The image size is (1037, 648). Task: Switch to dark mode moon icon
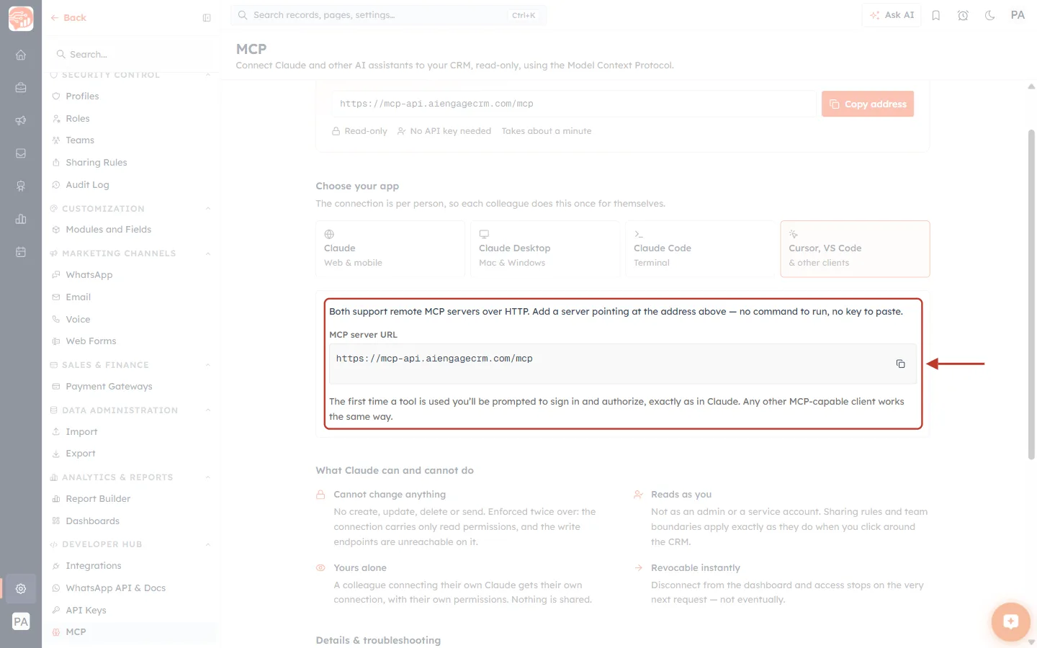(x=990, y=15)
